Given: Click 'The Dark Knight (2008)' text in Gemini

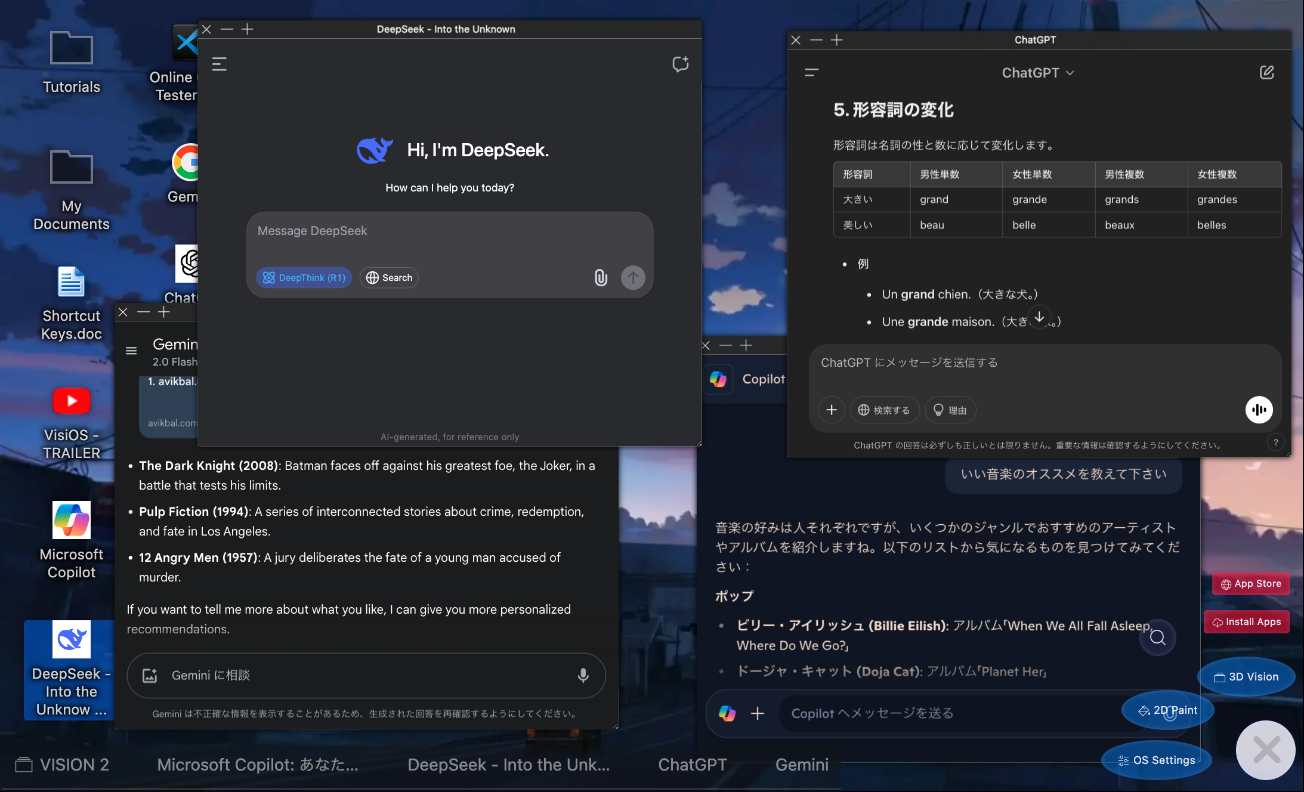Looking at the screenshot, I should point(208,466).
